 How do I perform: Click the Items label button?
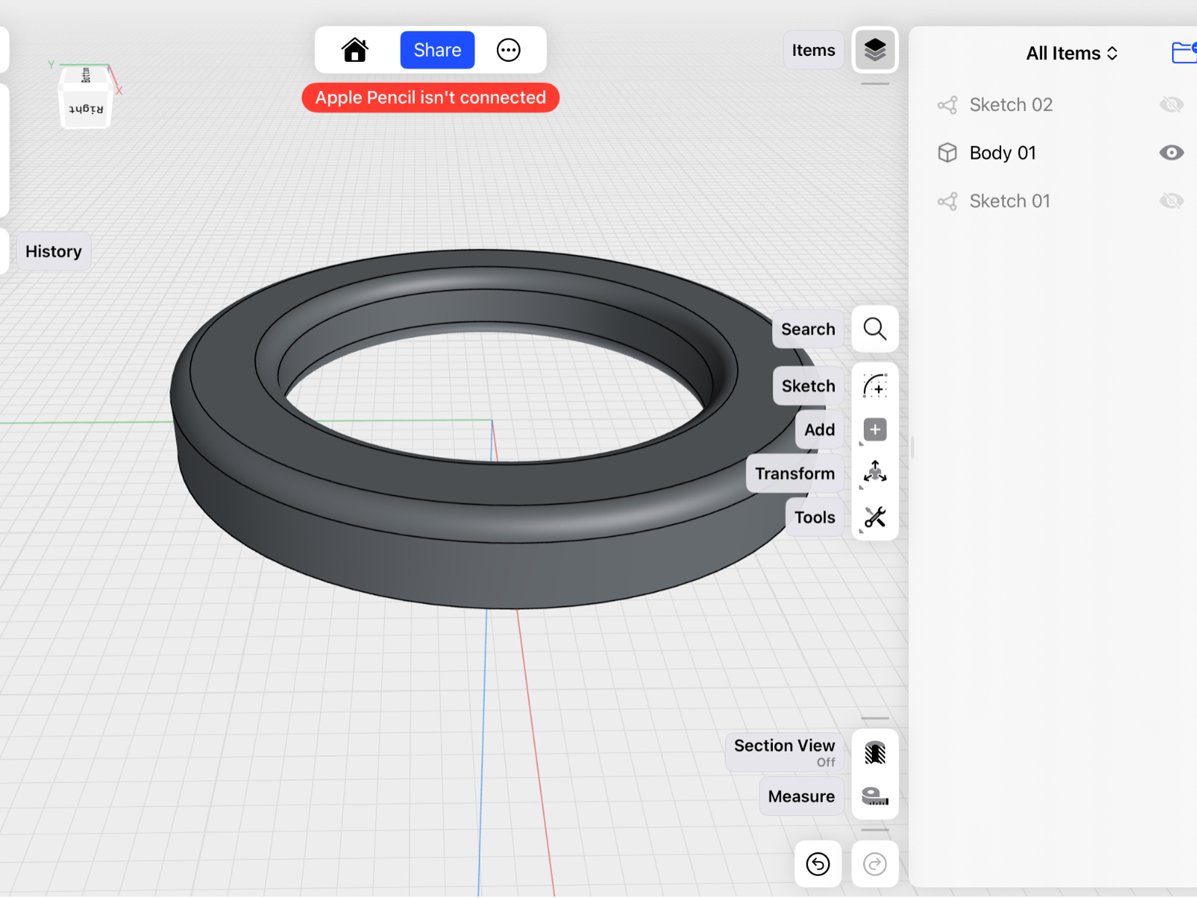(x=813, y=50)
